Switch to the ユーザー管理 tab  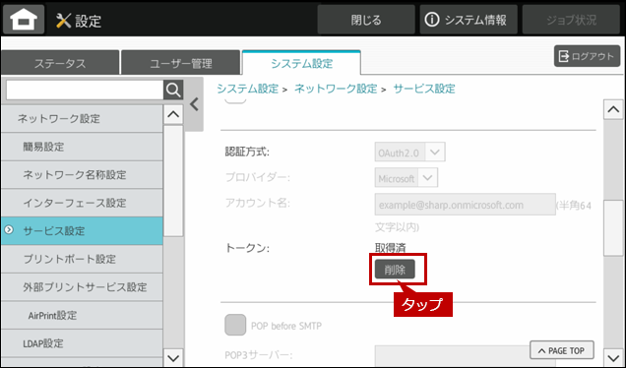click(181, 63)
